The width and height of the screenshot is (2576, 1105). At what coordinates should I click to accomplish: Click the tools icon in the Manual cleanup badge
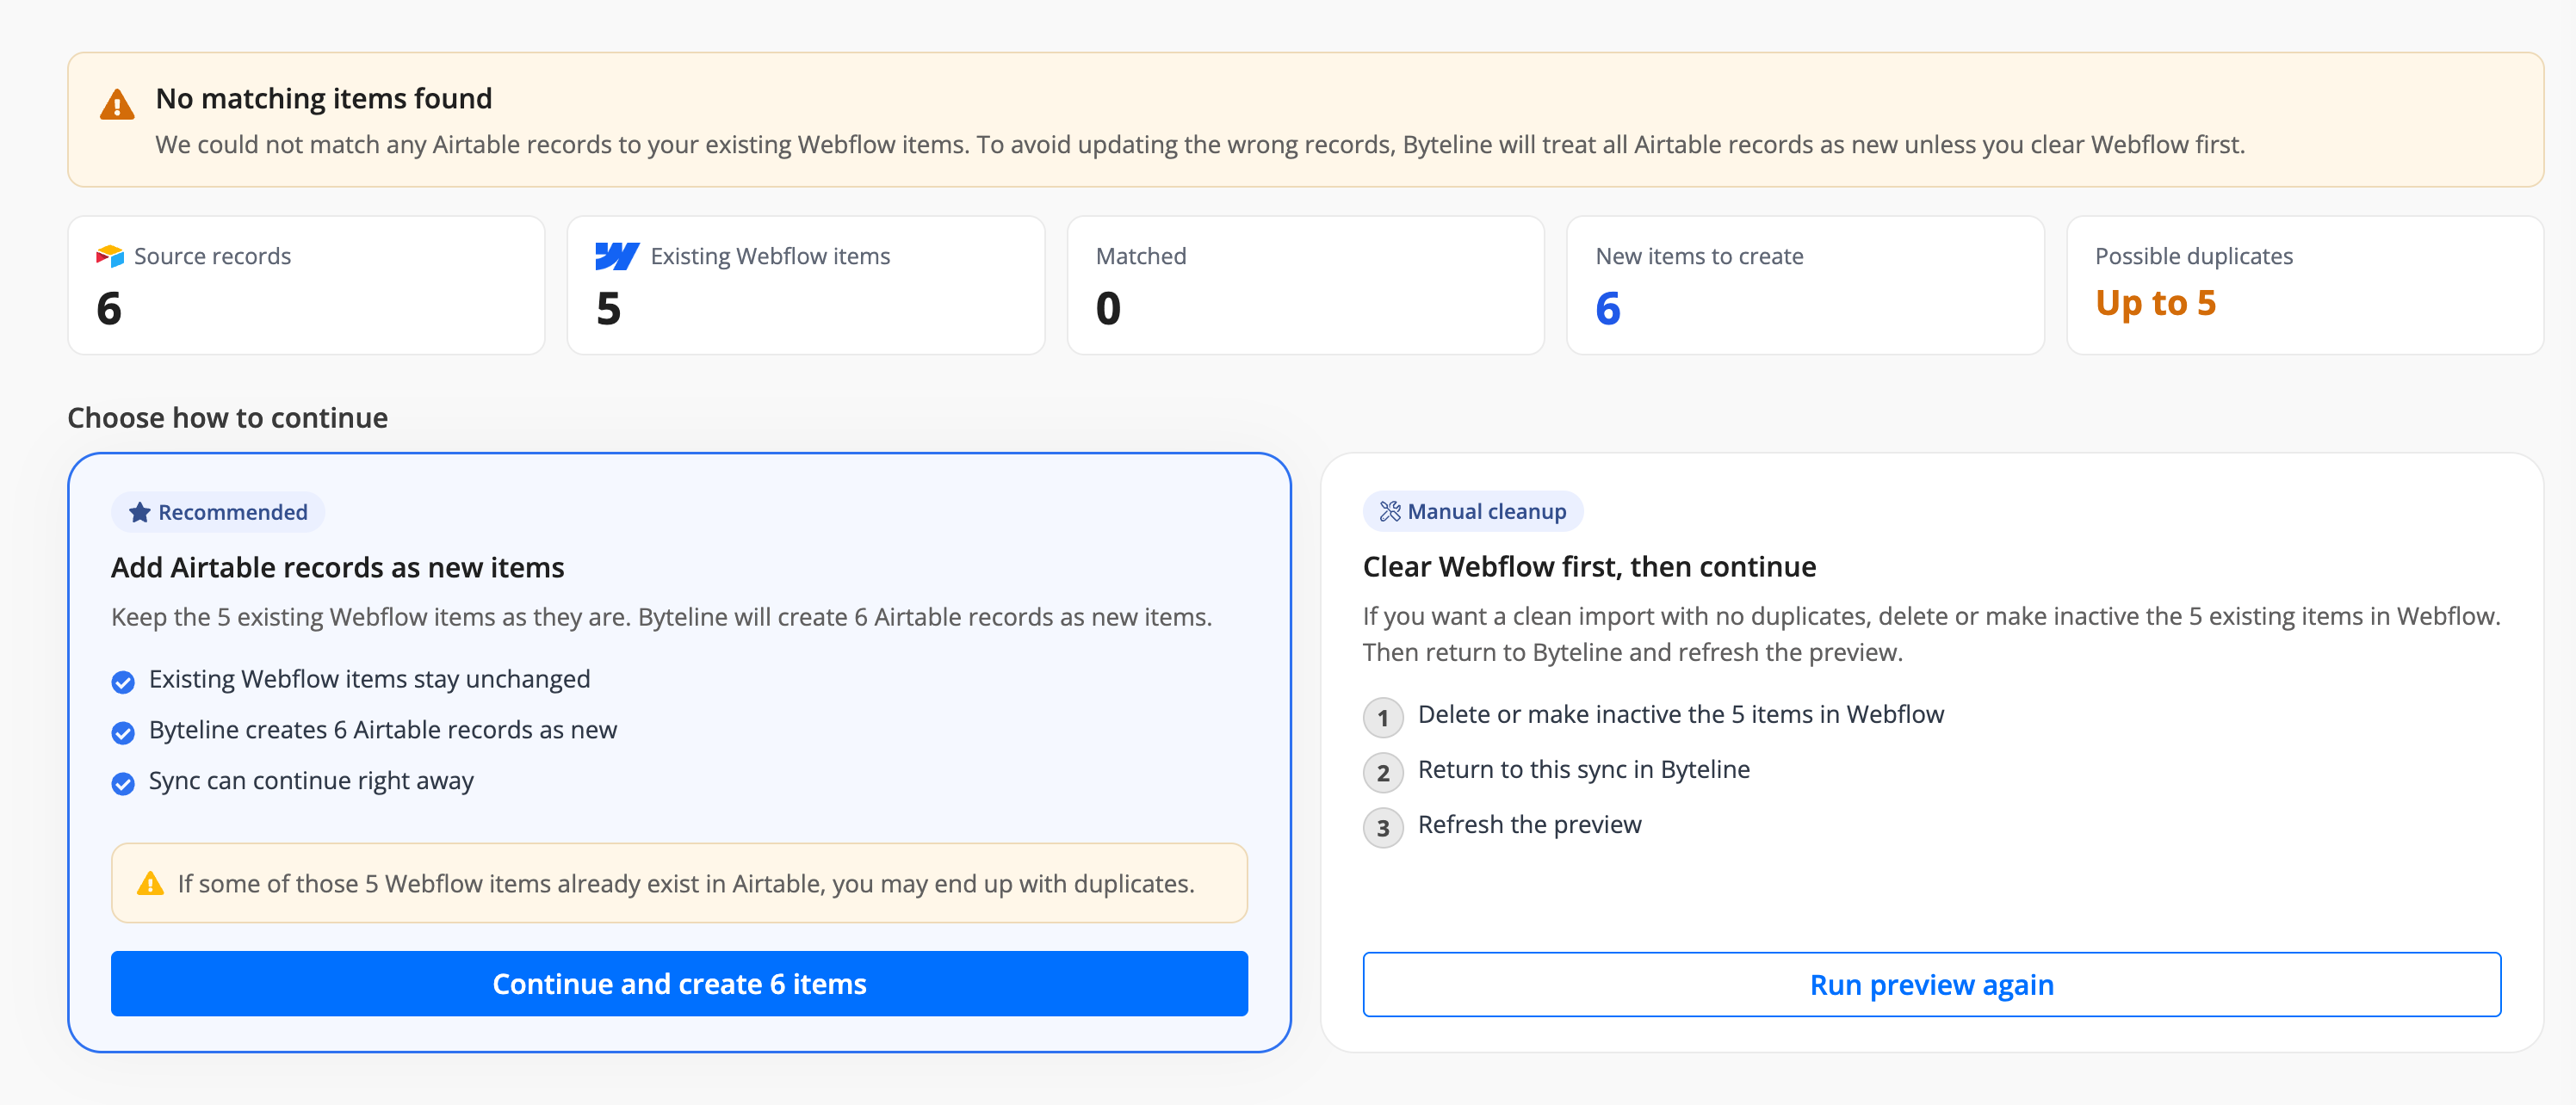(1390, 511)
